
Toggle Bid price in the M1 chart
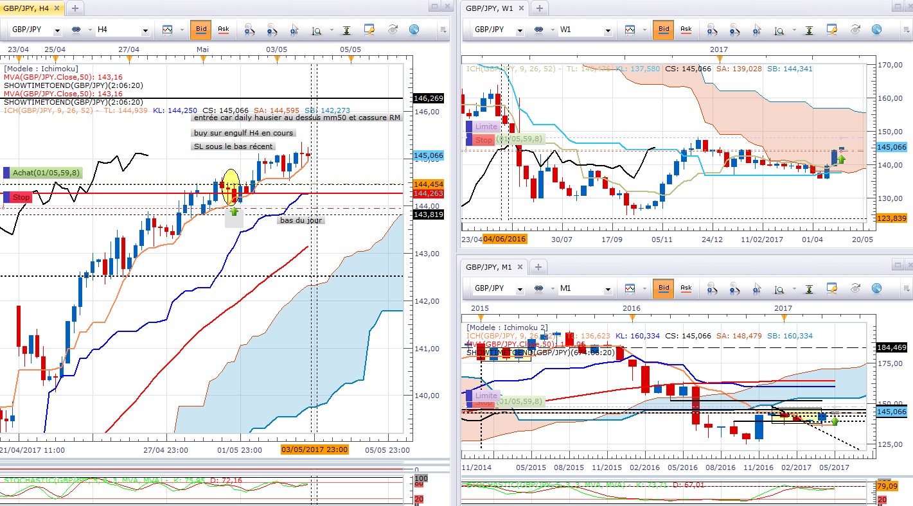click(664, 289)
